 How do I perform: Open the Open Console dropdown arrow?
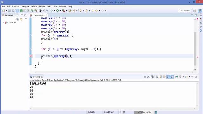(x=189, y=77)
